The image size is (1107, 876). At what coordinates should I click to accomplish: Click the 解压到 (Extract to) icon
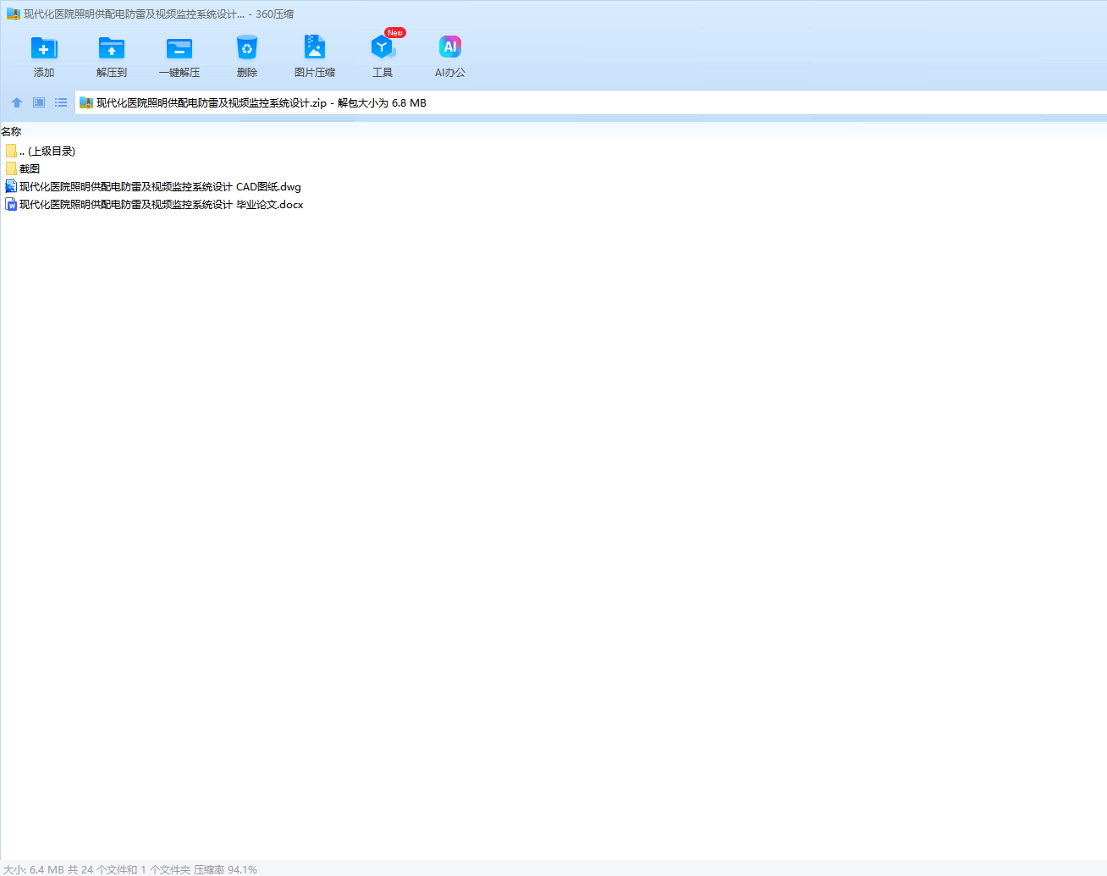tap(112, 49)
